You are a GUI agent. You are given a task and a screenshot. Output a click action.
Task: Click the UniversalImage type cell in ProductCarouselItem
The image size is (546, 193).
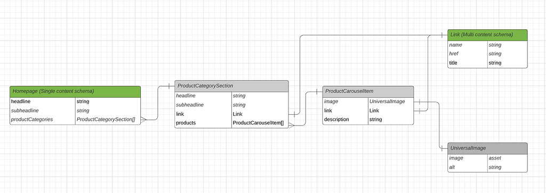(x=391, y=102)
